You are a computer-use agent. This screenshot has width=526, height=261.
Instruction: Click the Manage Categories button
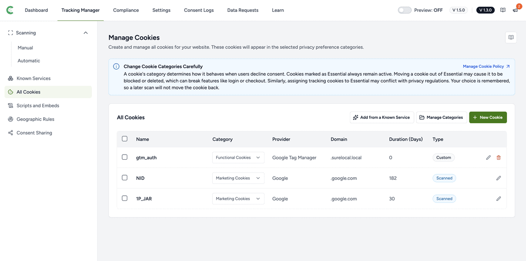coord(441,118)
